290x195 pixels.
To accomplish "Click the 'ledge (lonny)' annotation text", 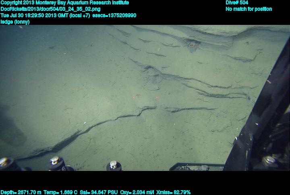I will 15,22.
